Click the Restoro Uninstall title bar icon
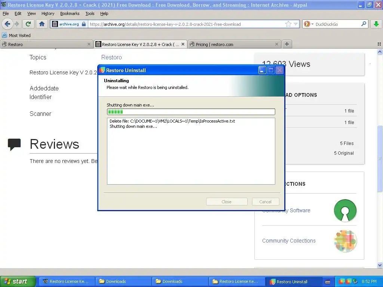The image size is (383, 287). point(102,70)
